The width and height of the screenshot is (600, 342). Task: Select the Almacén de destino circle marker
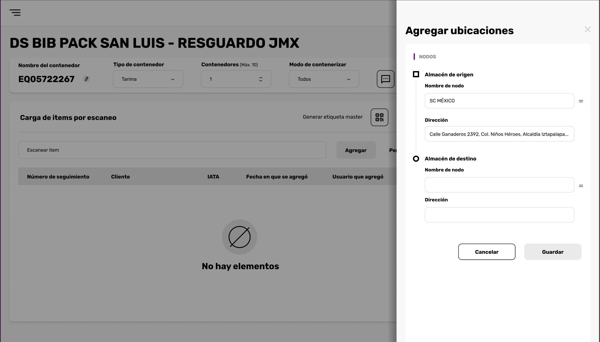(416, 159)
